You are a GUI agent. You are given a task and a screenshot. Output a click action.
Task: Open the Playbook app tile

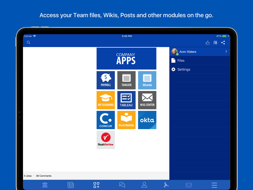pos(126,120)
